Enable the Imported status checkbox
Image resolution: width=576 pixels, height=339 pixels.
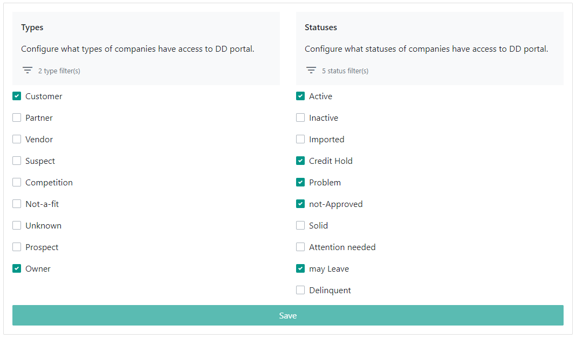click(300, 139)
